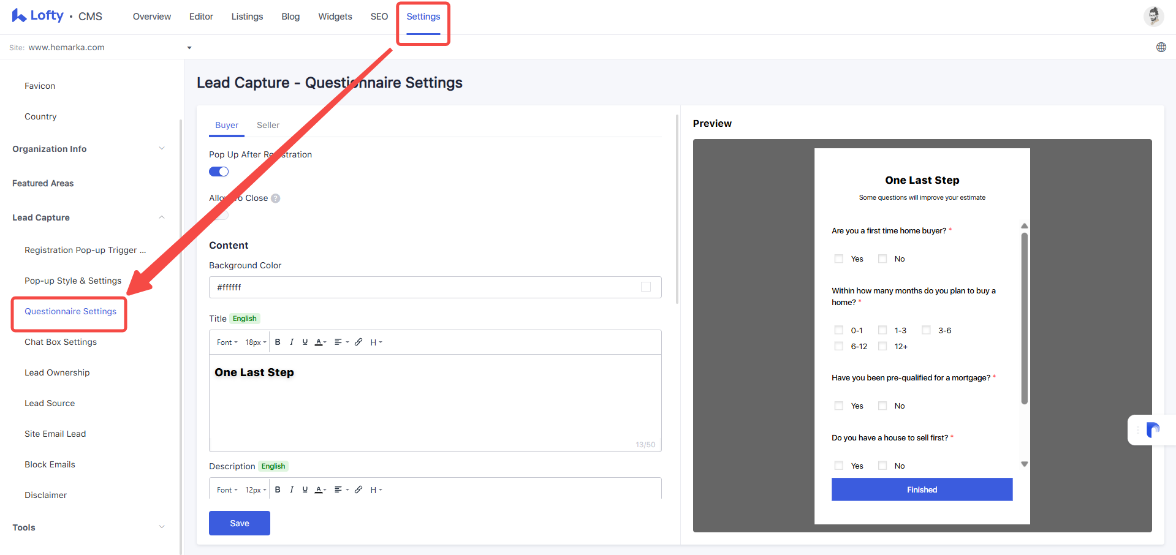
Task: Check the 6-12 months option
Action: [838, 346]
